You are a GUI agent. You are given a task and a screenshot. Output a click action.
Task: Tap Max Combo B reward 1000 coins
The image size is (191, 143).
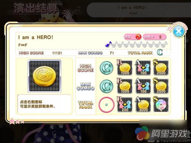(x=124, y=86)
